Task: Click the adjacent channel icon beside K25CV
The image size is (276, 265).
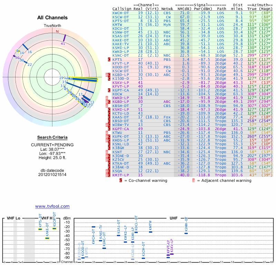Action: [x=107, y=159]
